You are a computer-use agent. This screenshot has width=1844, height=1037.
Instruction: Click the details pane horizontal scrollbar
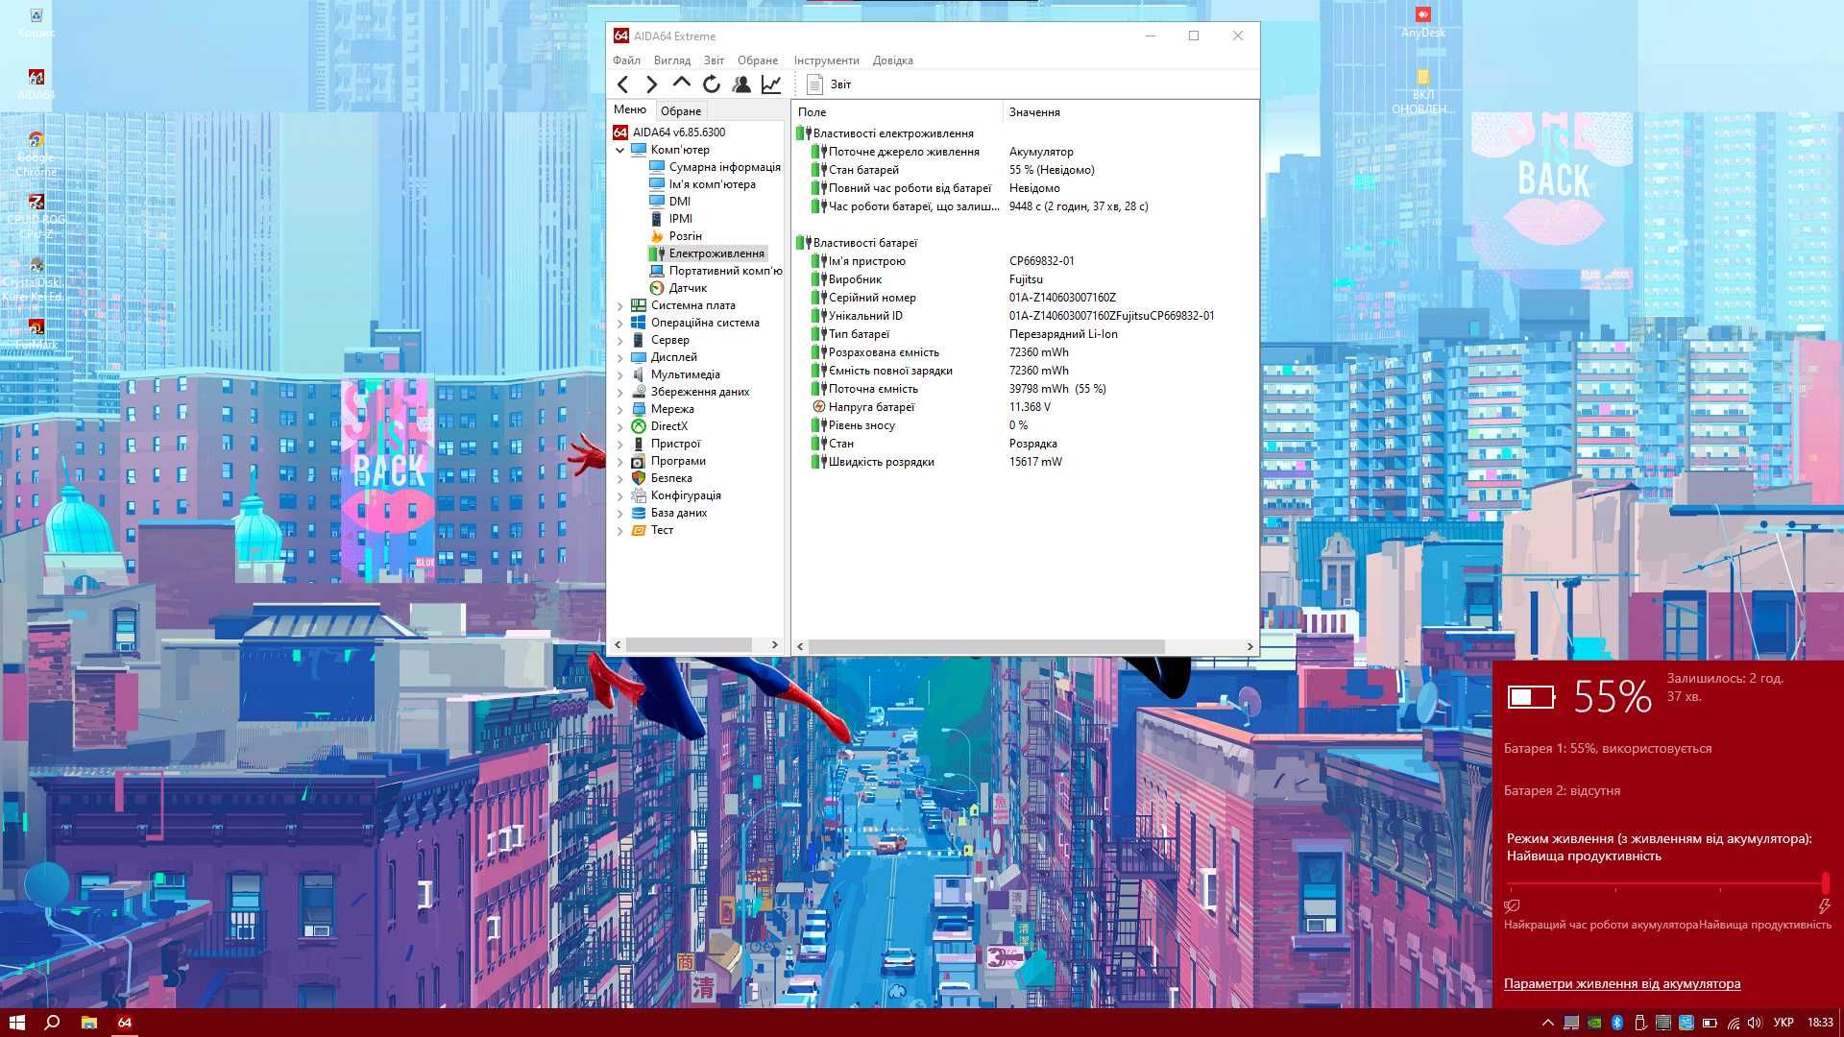click(986, 646)
